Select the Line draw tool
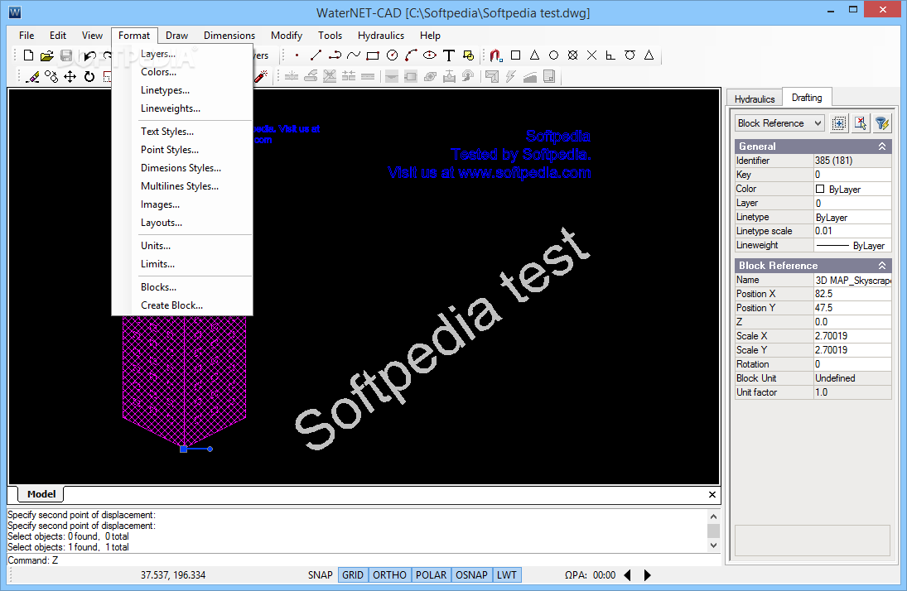The image size is (907, 591). [316, 55]
